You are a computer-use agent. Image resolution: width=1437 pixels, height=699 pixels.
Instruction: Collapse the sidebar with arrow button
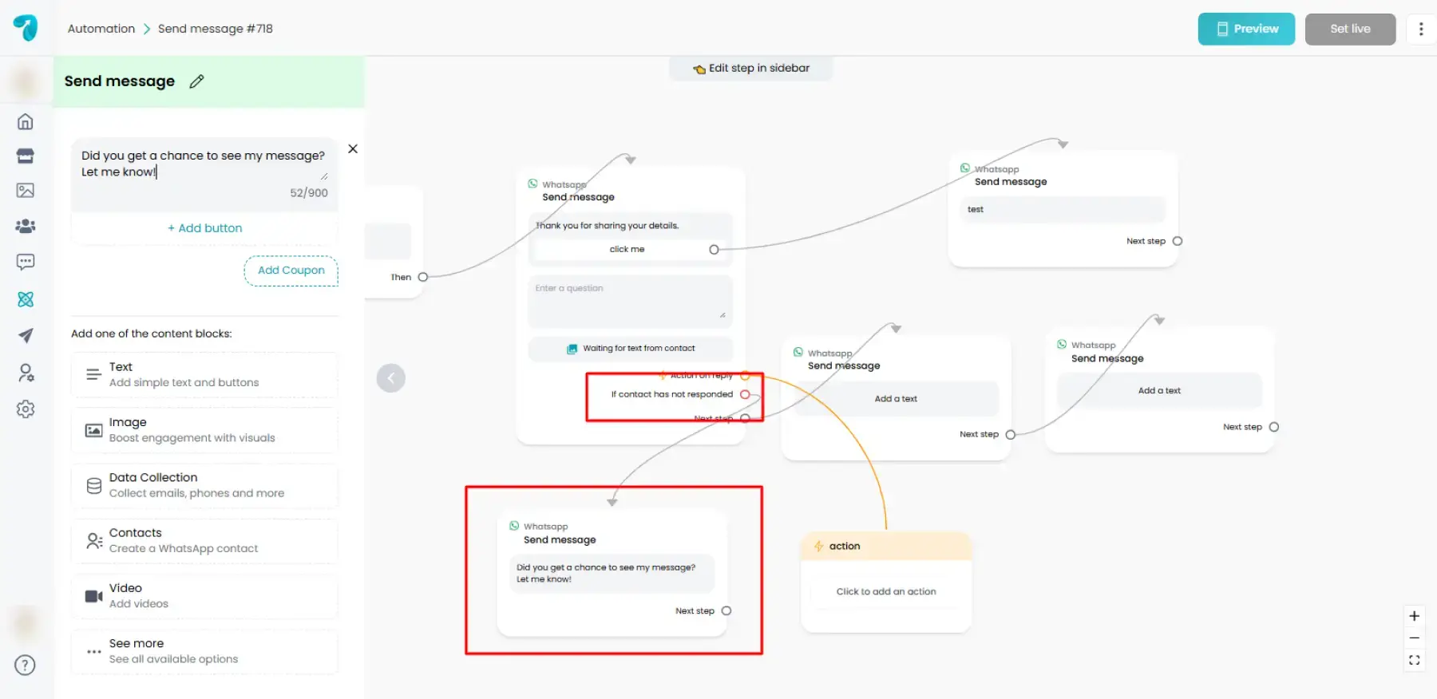390,378
